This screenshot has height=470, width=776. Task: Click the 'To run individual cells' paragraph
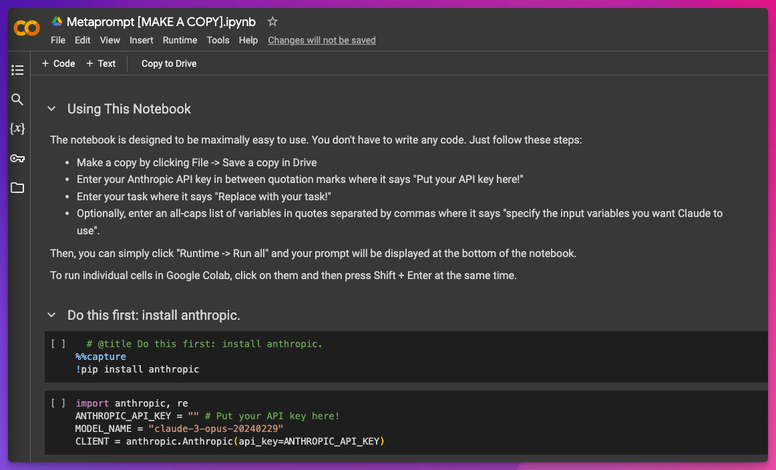(x=283, y=275)
